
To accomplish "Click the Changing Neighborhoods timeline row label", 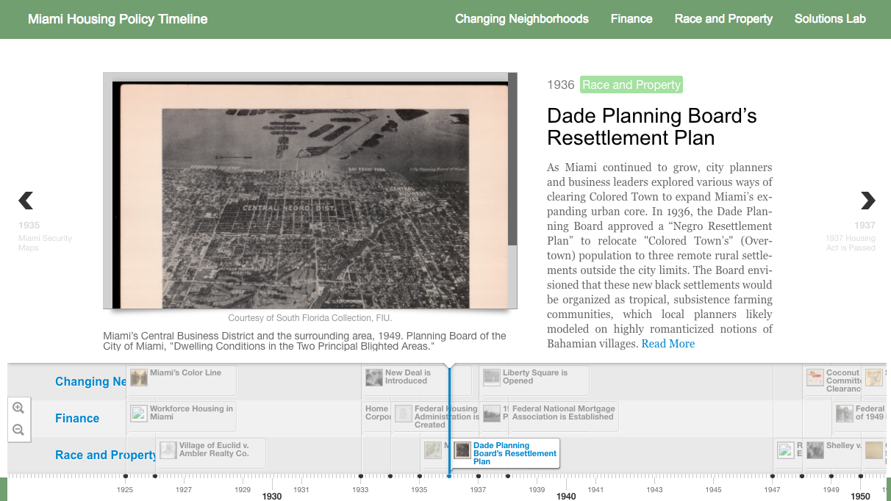I will [90, 381].
